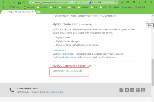Open the More Countries link
The width and height of the screenshot is (154, 102).
click(54, 92)
